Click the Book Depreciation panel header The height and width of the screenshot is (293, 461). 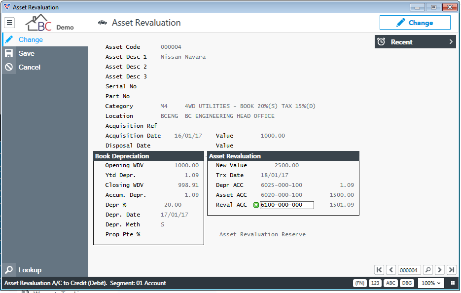pos(148,156)
